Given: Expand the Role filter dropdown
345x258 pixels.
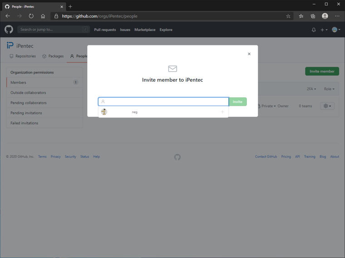Looking at the screenshot, I should coord(329,89).
